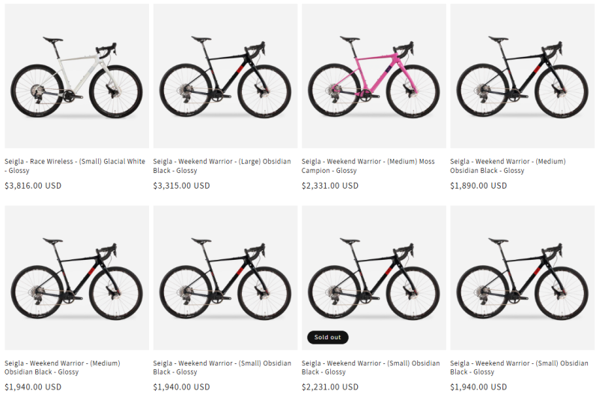Click the $3,816.00 USD price
This screenshot has height=400, width=599.
click(x=33, y=186)
